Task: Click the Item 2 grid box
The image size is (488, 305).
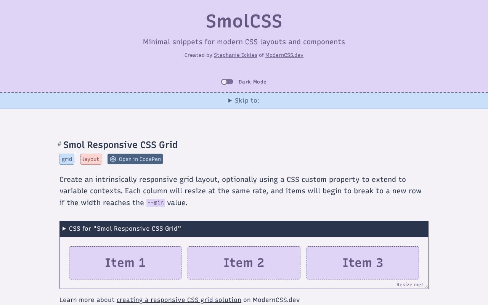Action: [244, 263]
